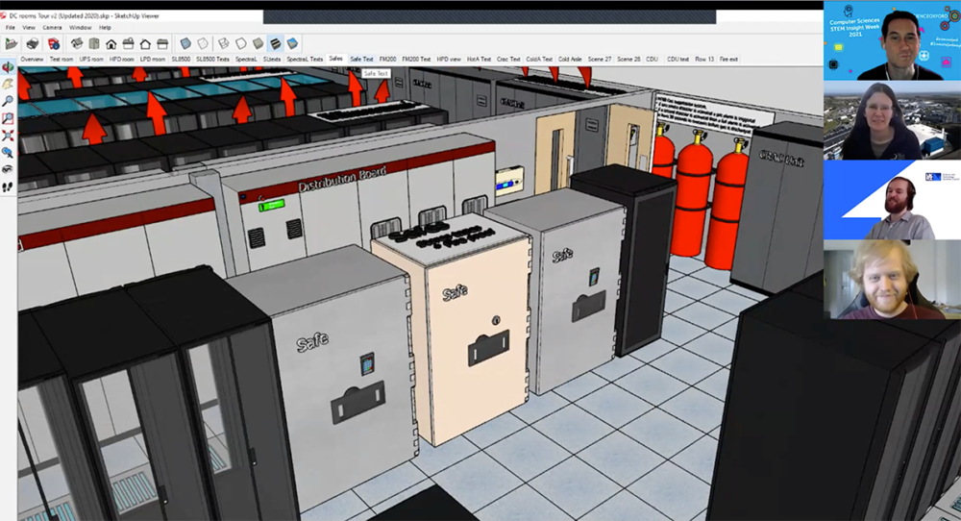This screenshot has width=961, height=521.
Task: Open the View menu
Action: [28, 28]
